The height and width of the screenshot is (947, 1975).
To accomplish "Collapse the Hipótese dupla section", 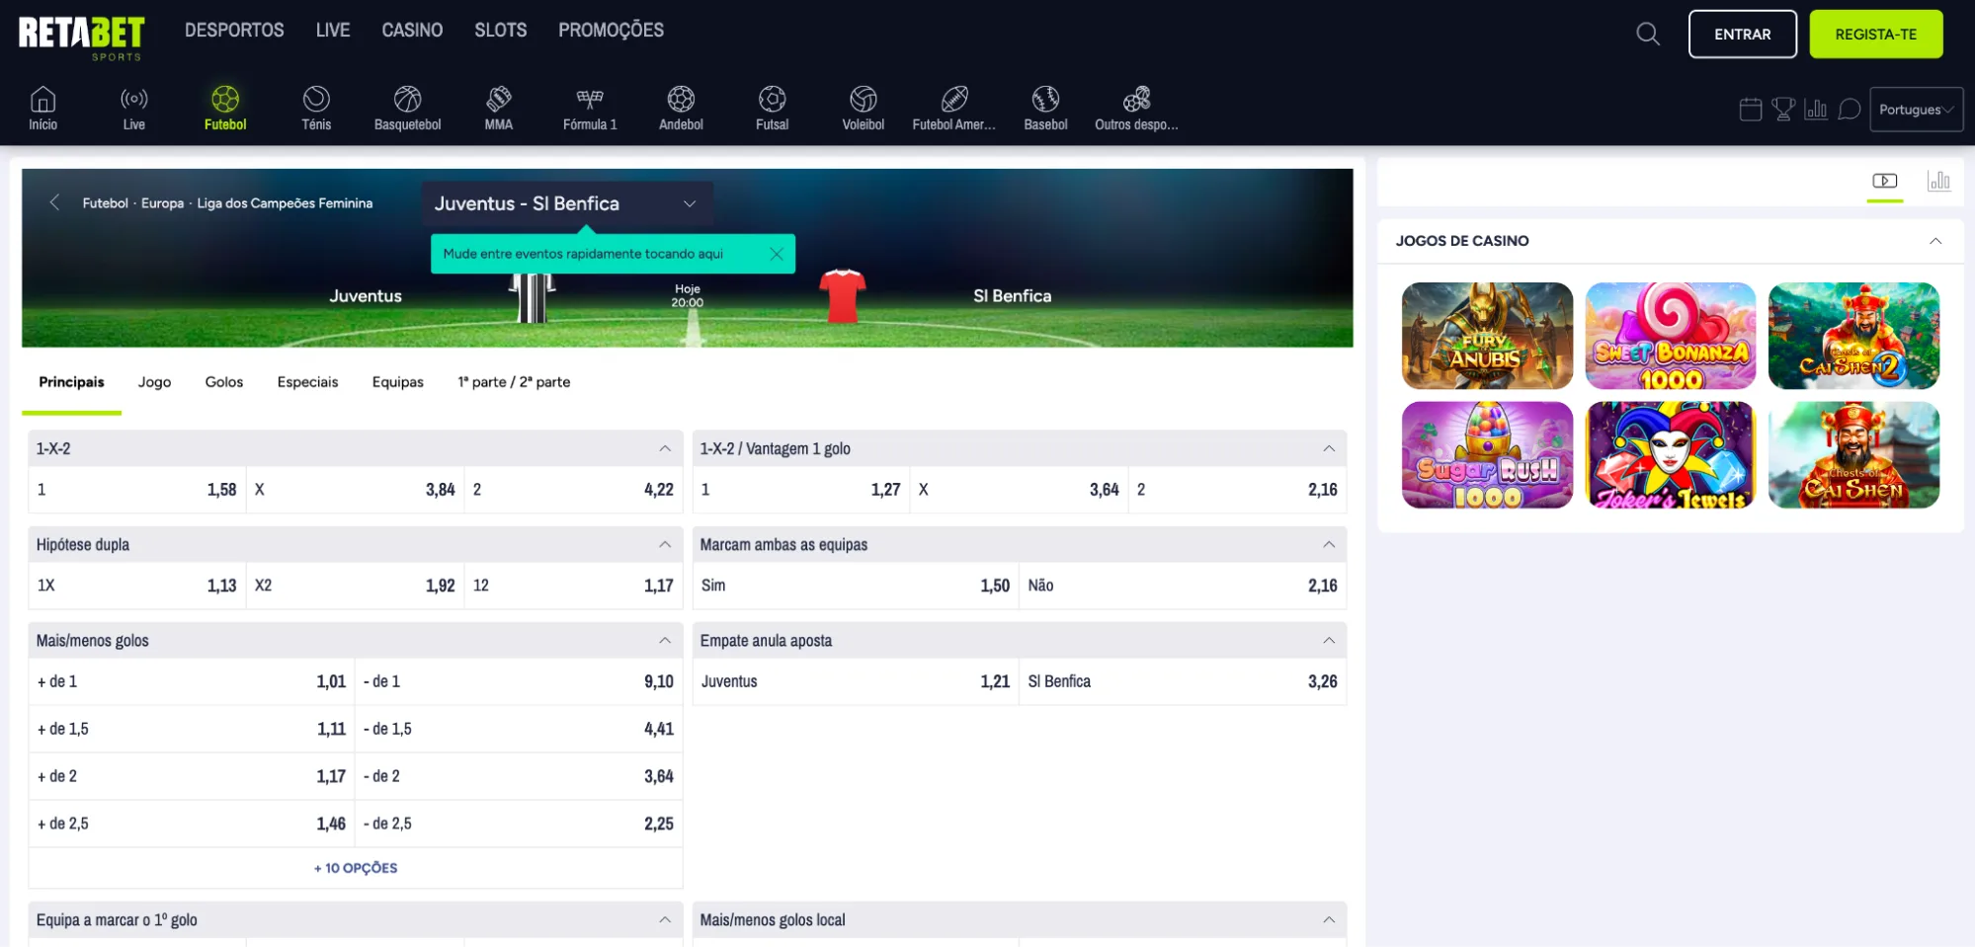I will click(x=665, y=544).
